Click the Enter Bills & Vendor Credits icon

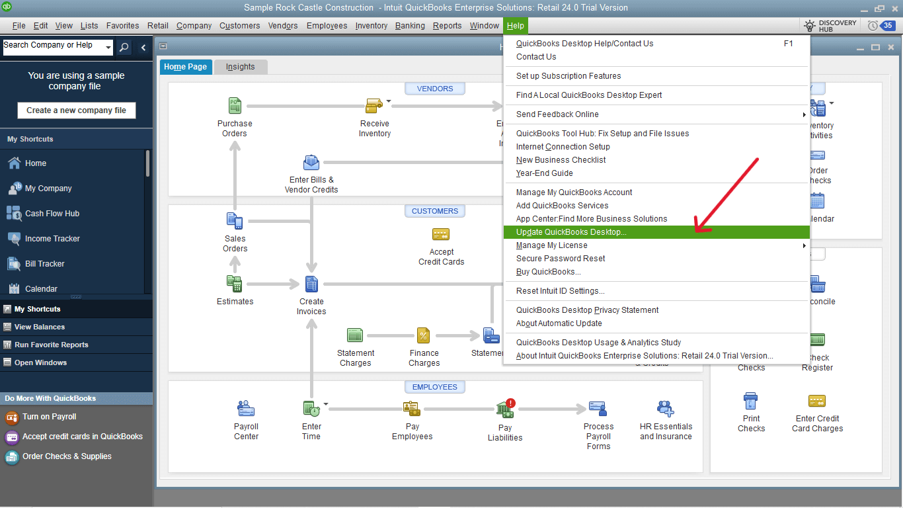(311, 162)
